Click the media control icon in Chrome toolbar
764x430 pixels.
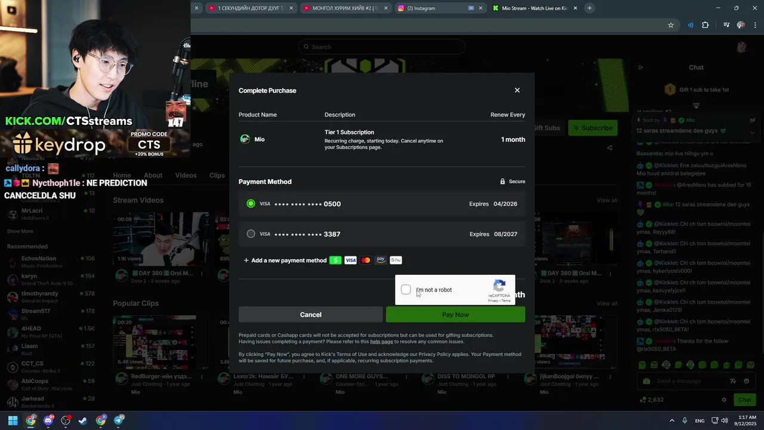726,25
